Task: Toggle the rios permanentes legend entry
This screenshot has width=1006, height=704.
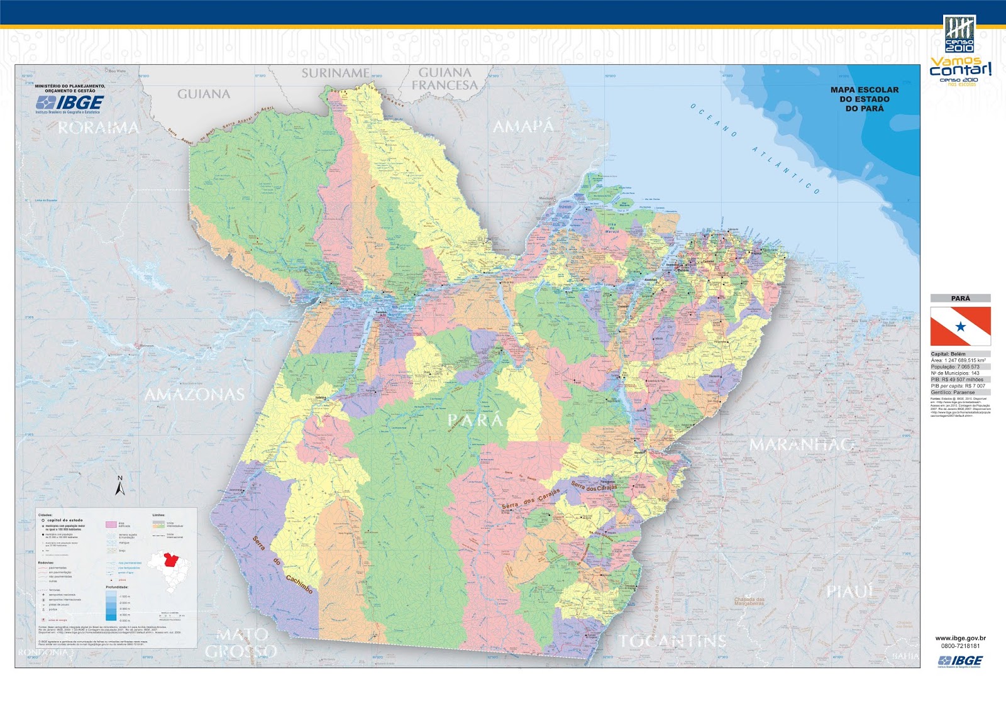Action: (111, 563)
